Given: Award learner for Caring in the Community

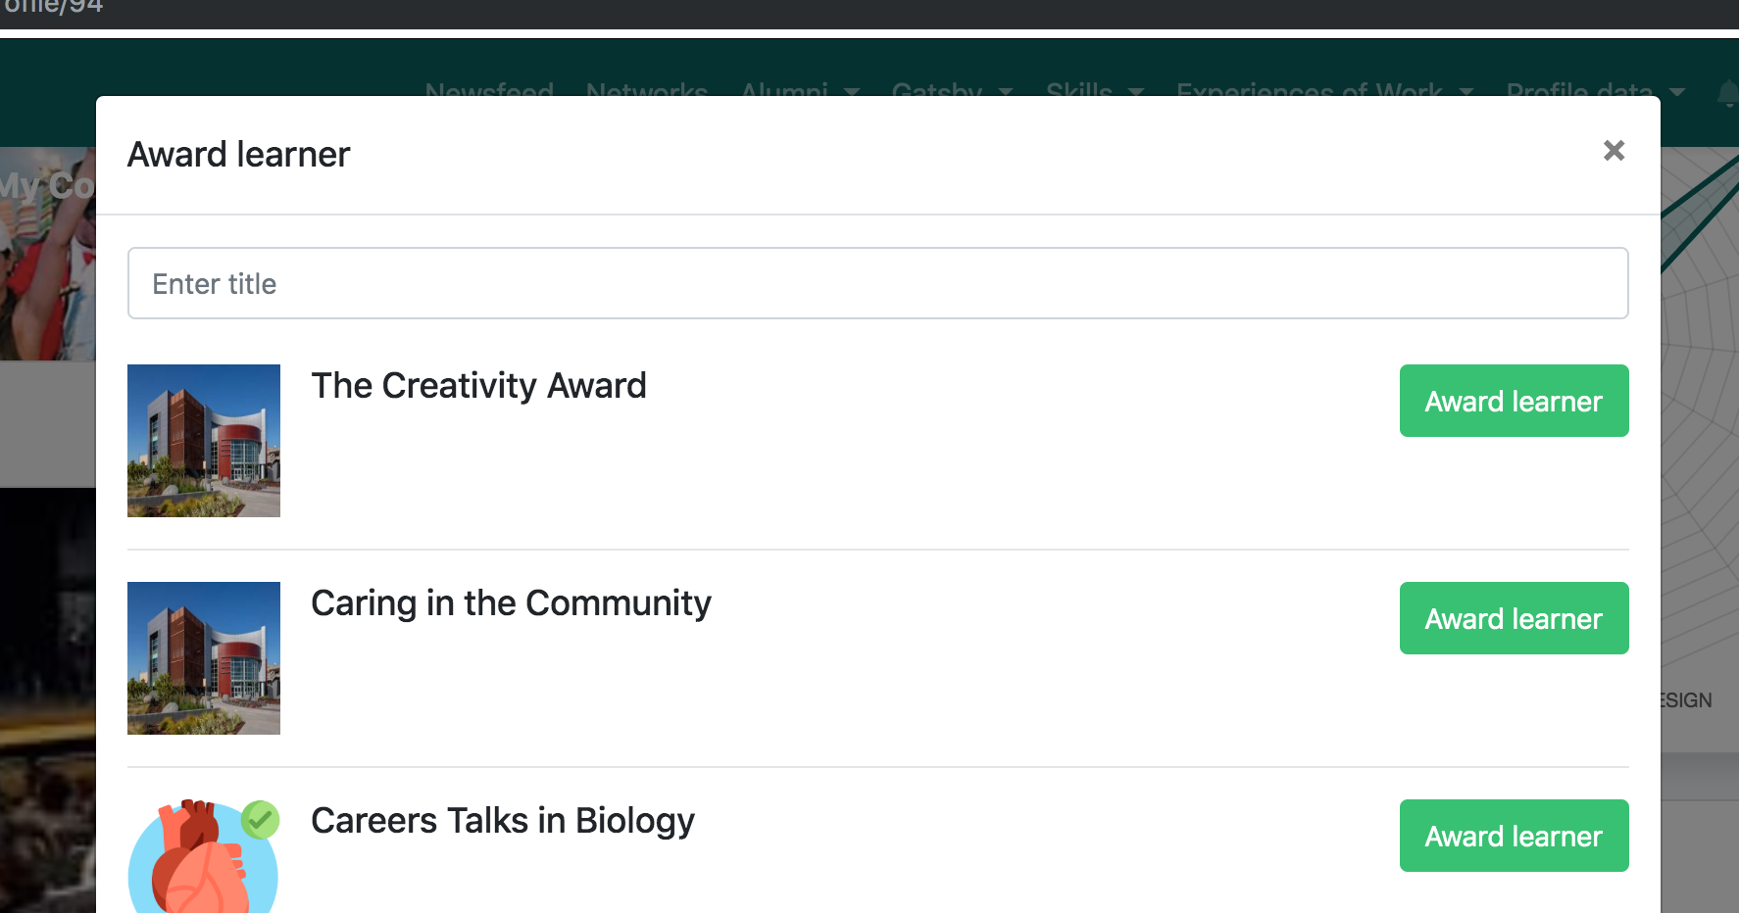Looking at the screenshot, I should (1514, 618).
